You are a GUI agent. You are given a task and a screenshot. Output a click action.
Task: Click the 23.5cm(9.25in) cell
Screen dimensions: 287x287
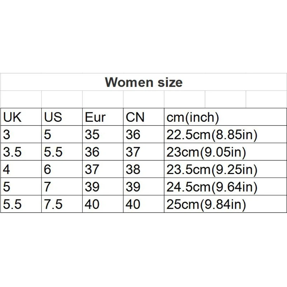[x=226, y=169]
